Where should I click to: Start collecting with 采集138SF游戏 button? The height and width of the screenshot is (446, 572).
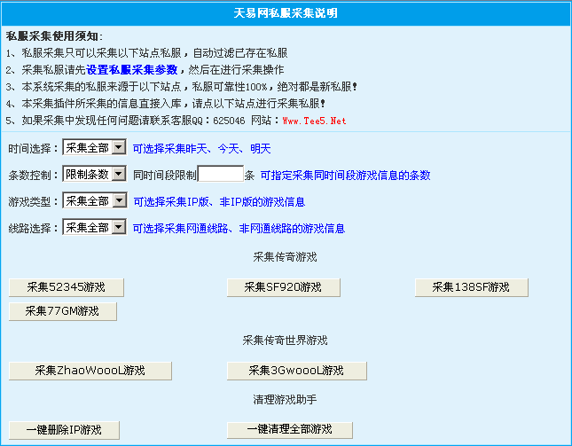click(x=471, y=287)
